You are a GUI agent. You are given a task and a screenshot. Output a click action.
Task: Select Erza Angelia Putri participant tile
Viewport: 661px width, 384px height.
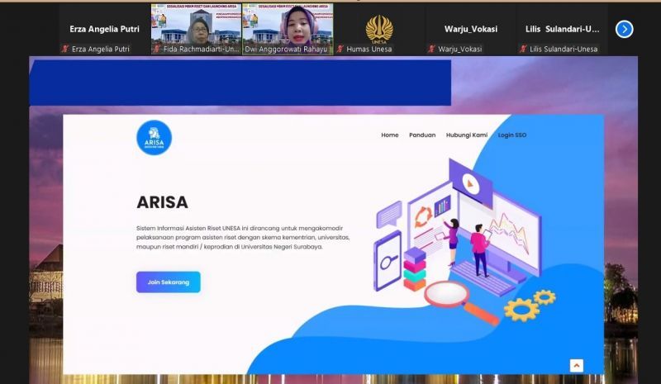tap(104, 29)
